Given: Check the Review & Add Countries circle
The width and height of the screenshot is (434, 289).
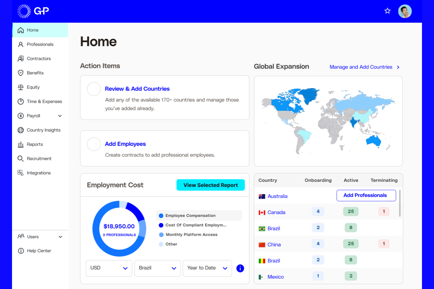Looking at the screenshot, I should pos(94,89).
